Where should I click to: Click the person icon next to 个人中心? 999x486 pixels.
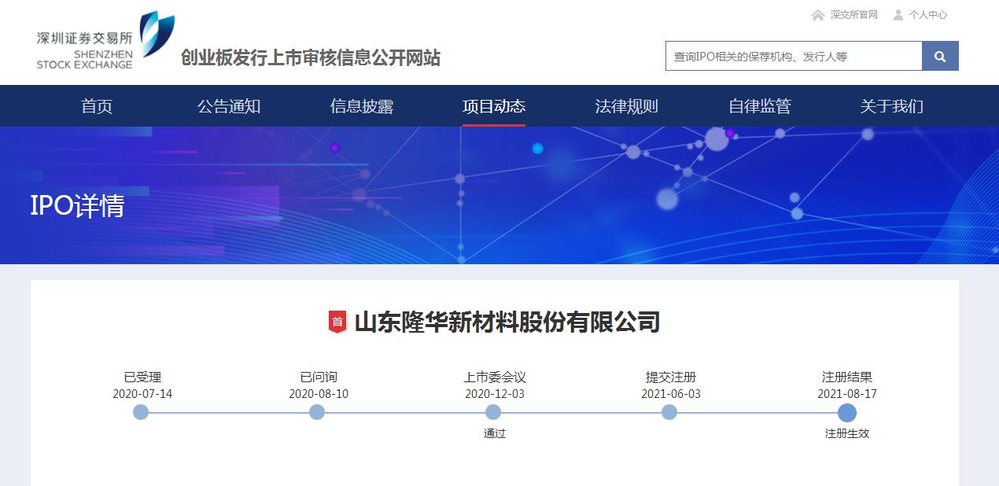tap(898, 14)
